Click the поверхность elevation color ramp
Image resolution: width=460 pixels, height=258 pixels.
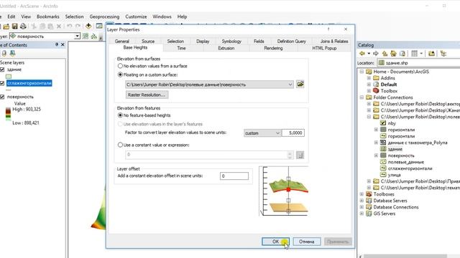8,114
